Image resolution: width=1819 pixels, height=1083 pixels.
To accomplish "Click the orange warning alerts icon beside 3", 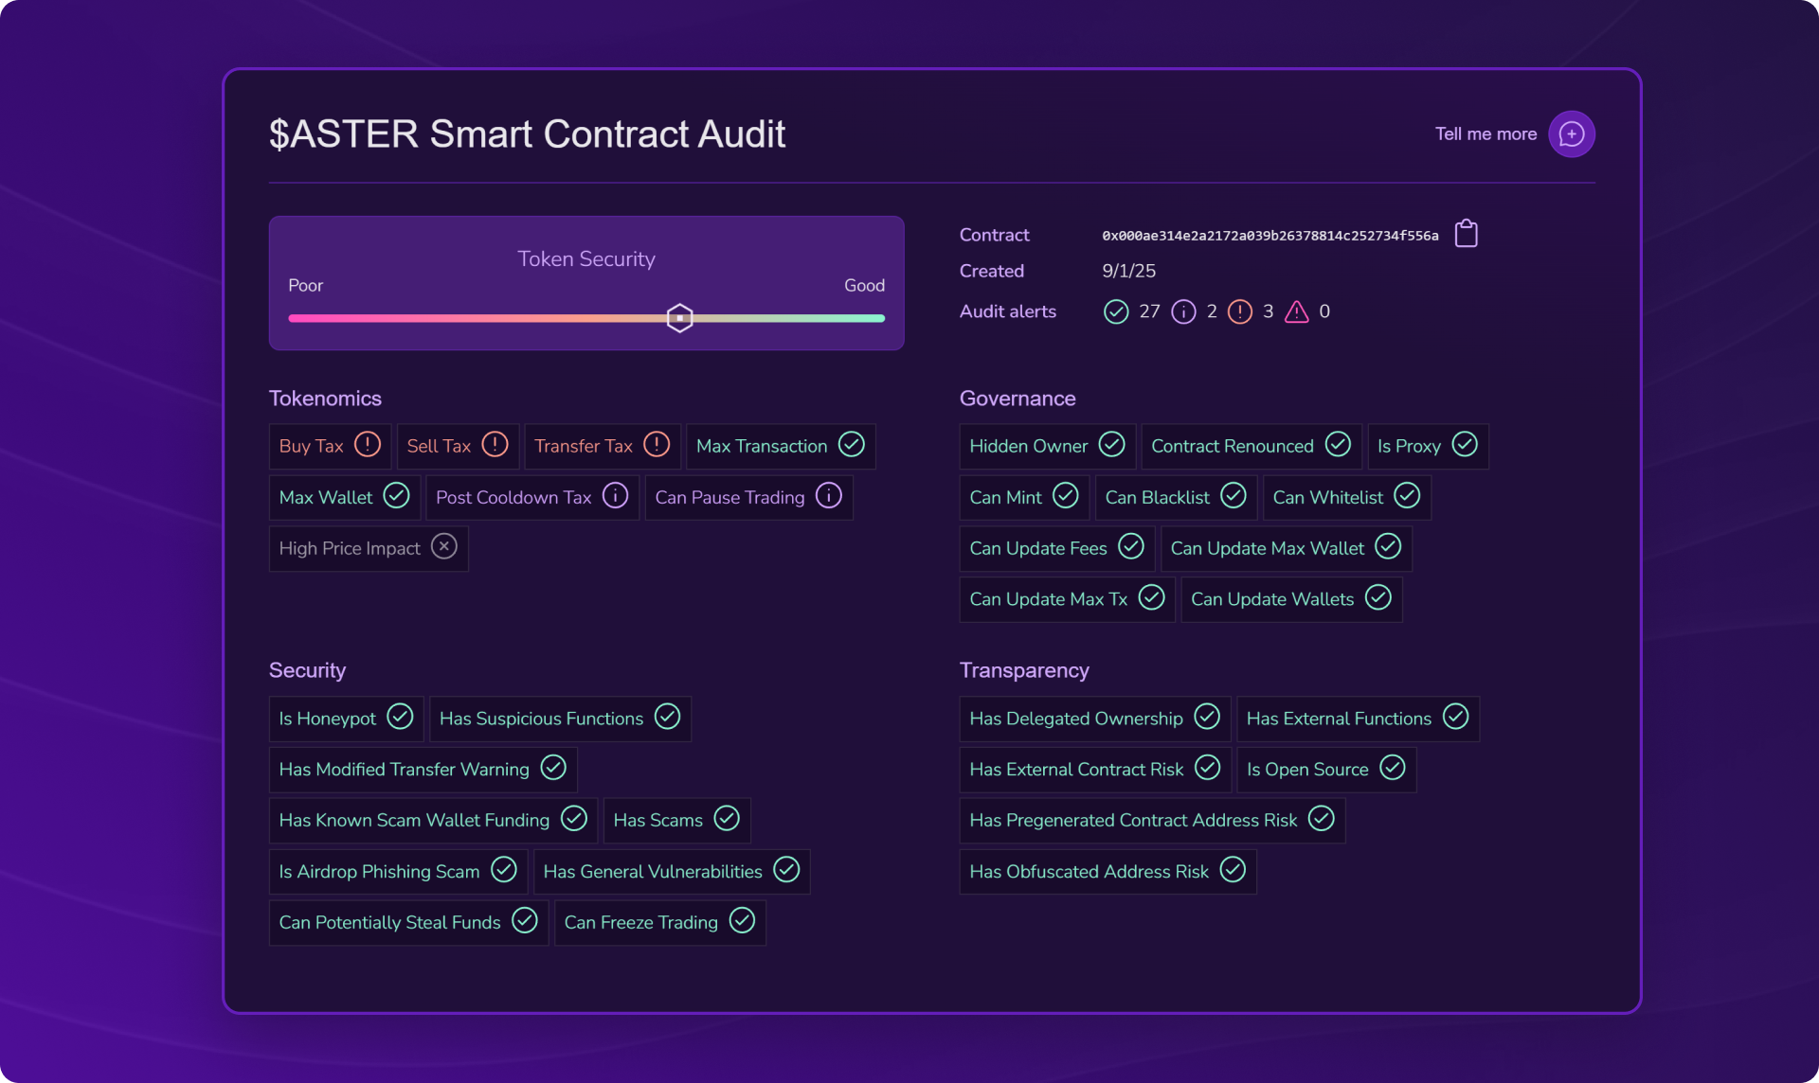I will [x=1240, y=311].
